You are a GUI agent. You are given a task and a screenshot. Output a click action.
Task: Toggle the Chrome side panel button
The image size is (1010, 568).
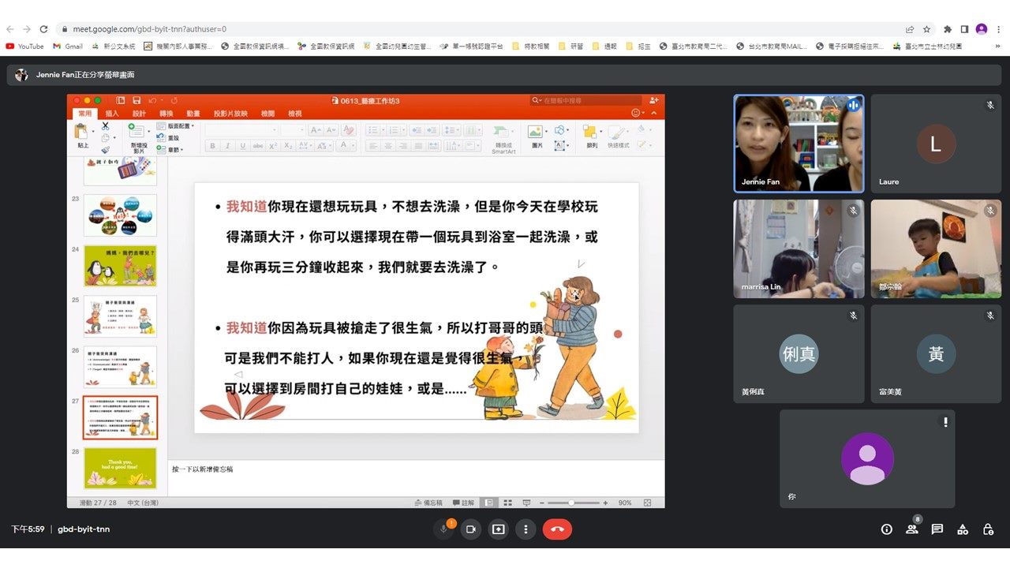[x=964, y=29]
